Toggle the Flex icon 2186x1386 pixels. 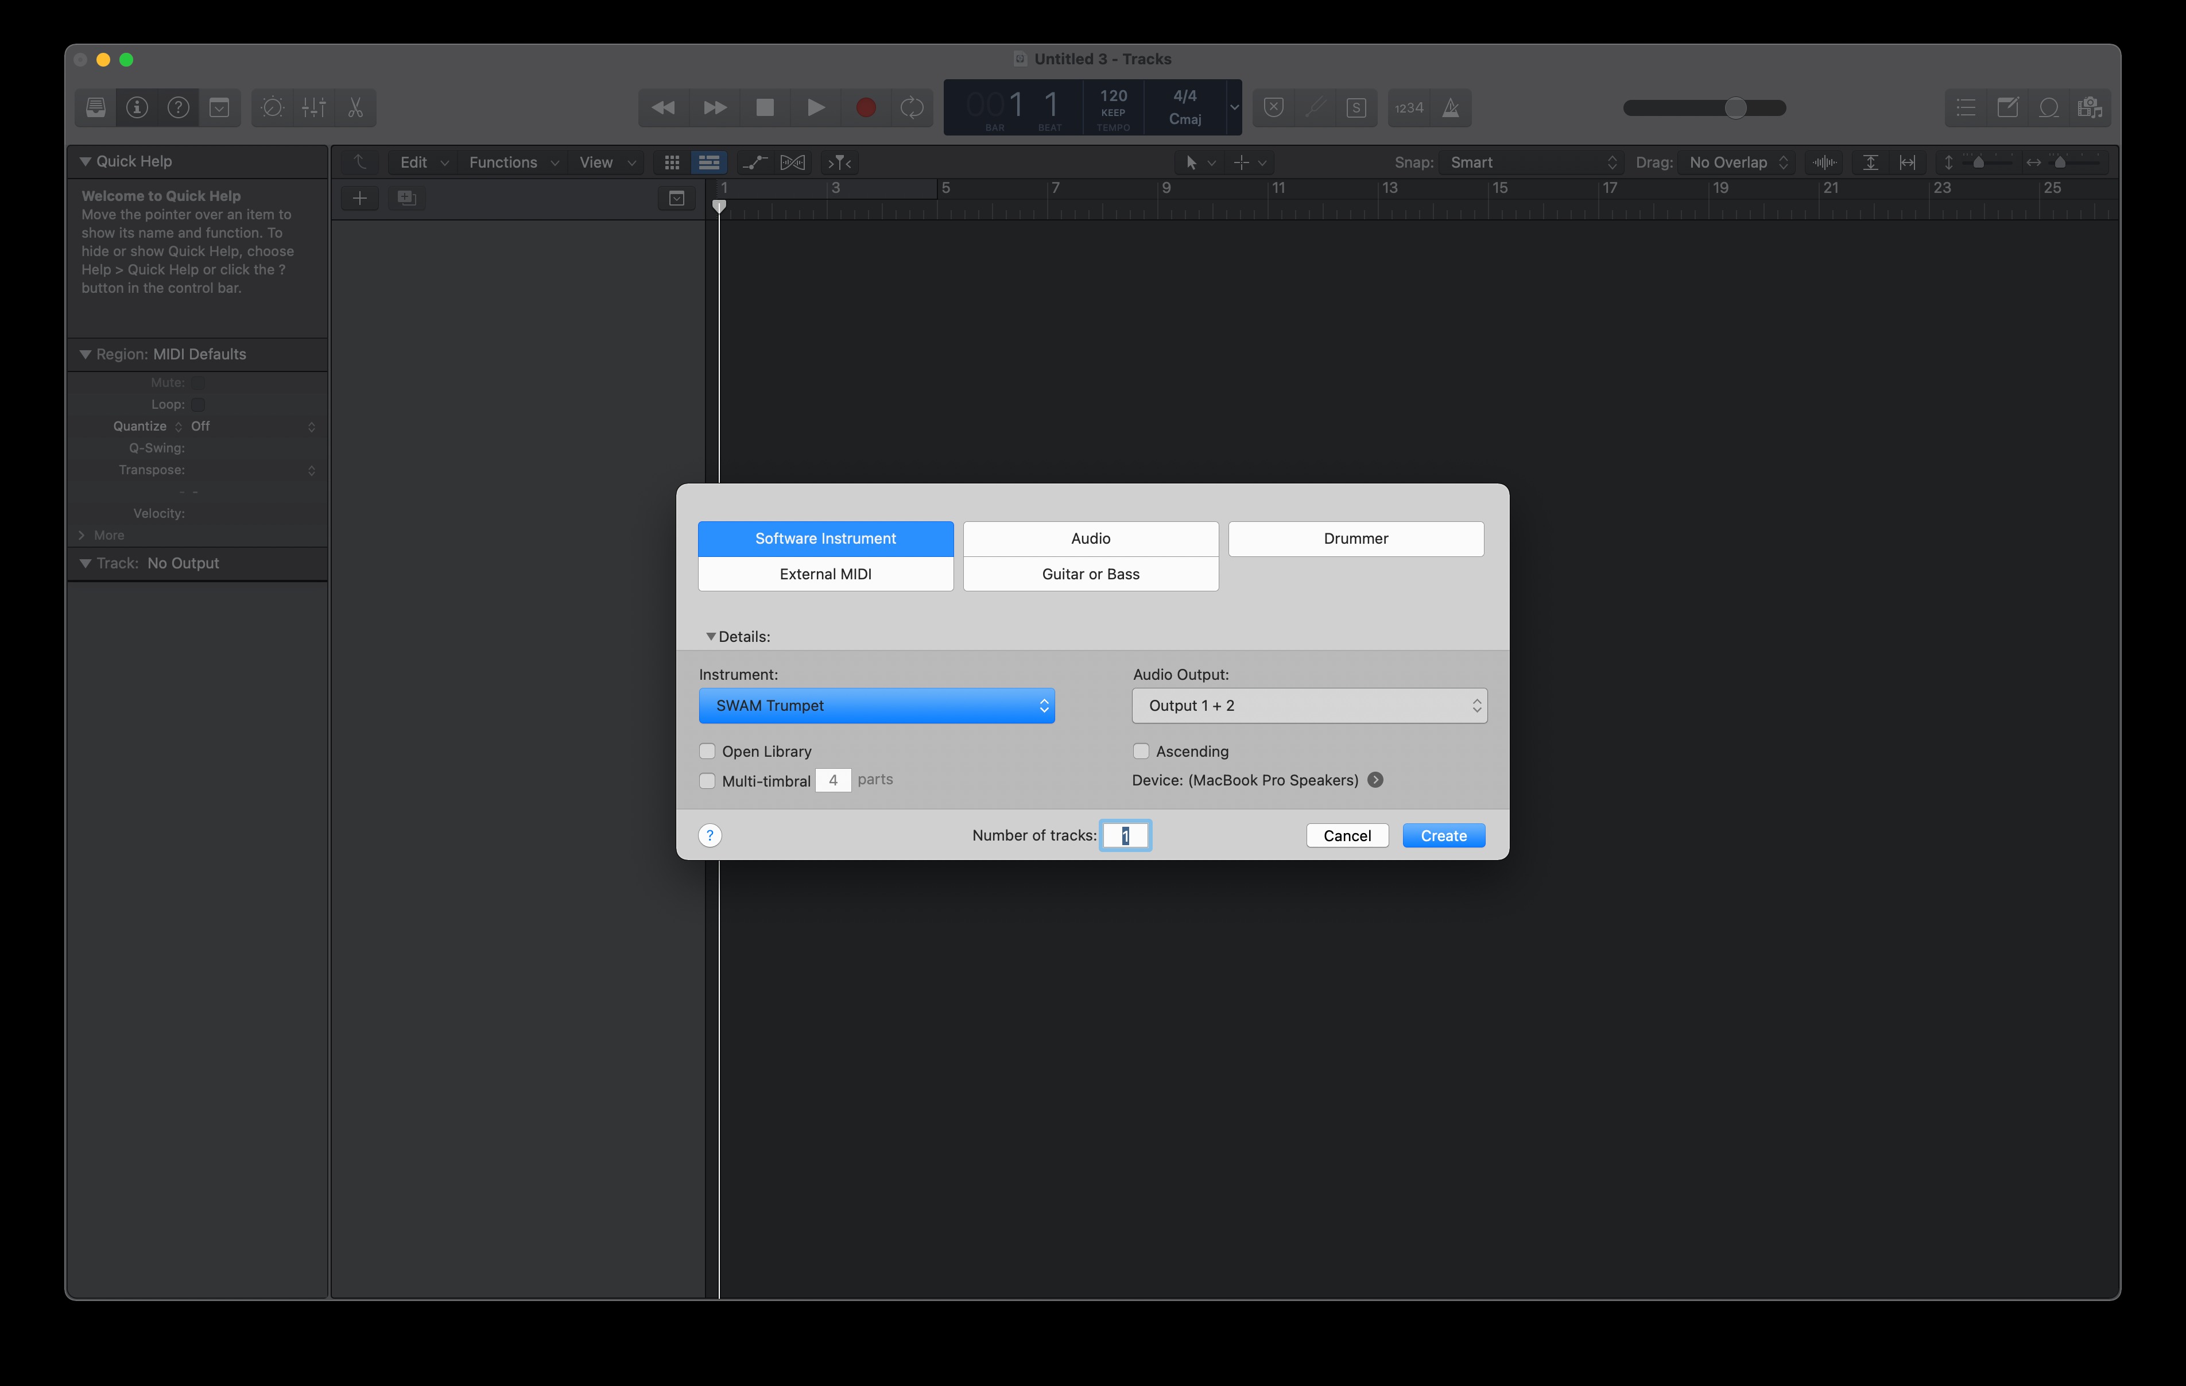pyautogui.click(x=793, y=162)
